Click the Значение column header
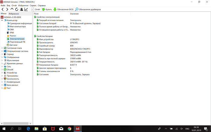The image size is (211, 132). click(x=100, y=14)
